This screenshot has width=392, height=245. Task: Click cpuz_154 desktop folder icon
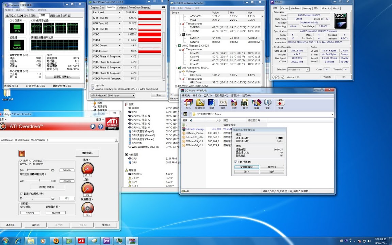tap(7, 95)
